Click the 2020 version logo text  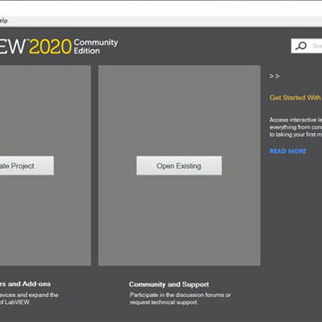click(50, 47)
